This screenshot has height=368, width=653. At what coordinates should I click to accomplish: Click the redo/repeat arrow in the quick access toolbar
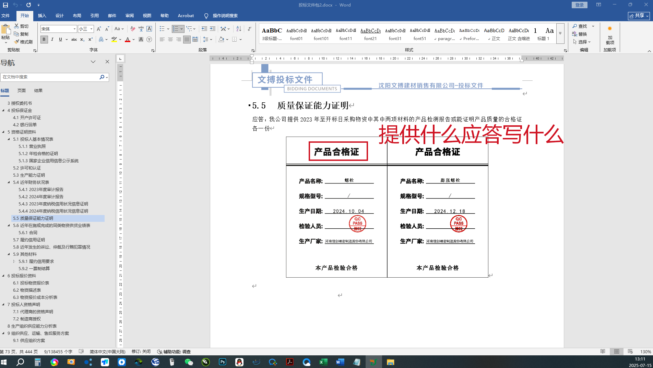pos(28,5)
